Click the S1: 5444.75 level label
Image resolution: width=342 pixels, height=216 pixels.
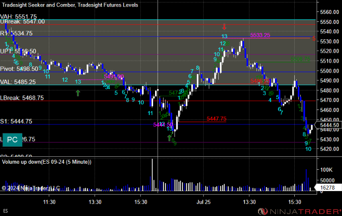[x=16, y=121]
